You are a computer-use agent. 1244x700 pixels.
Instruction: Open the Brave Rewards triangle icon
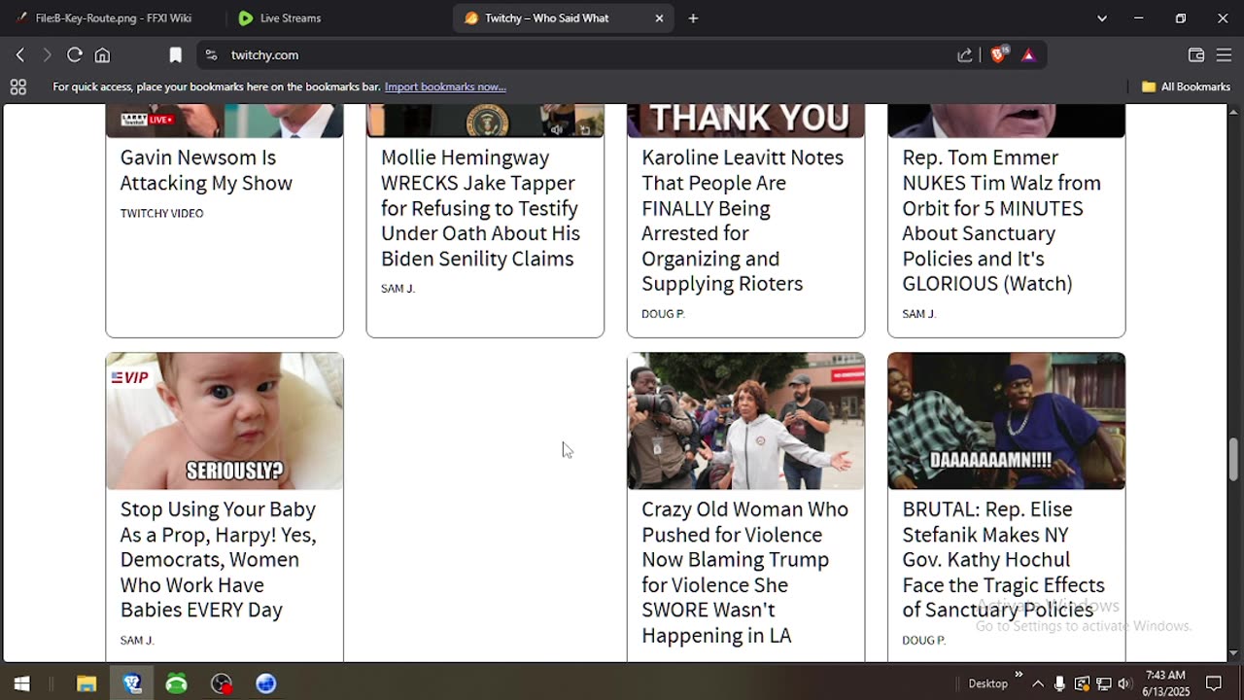1028,55
